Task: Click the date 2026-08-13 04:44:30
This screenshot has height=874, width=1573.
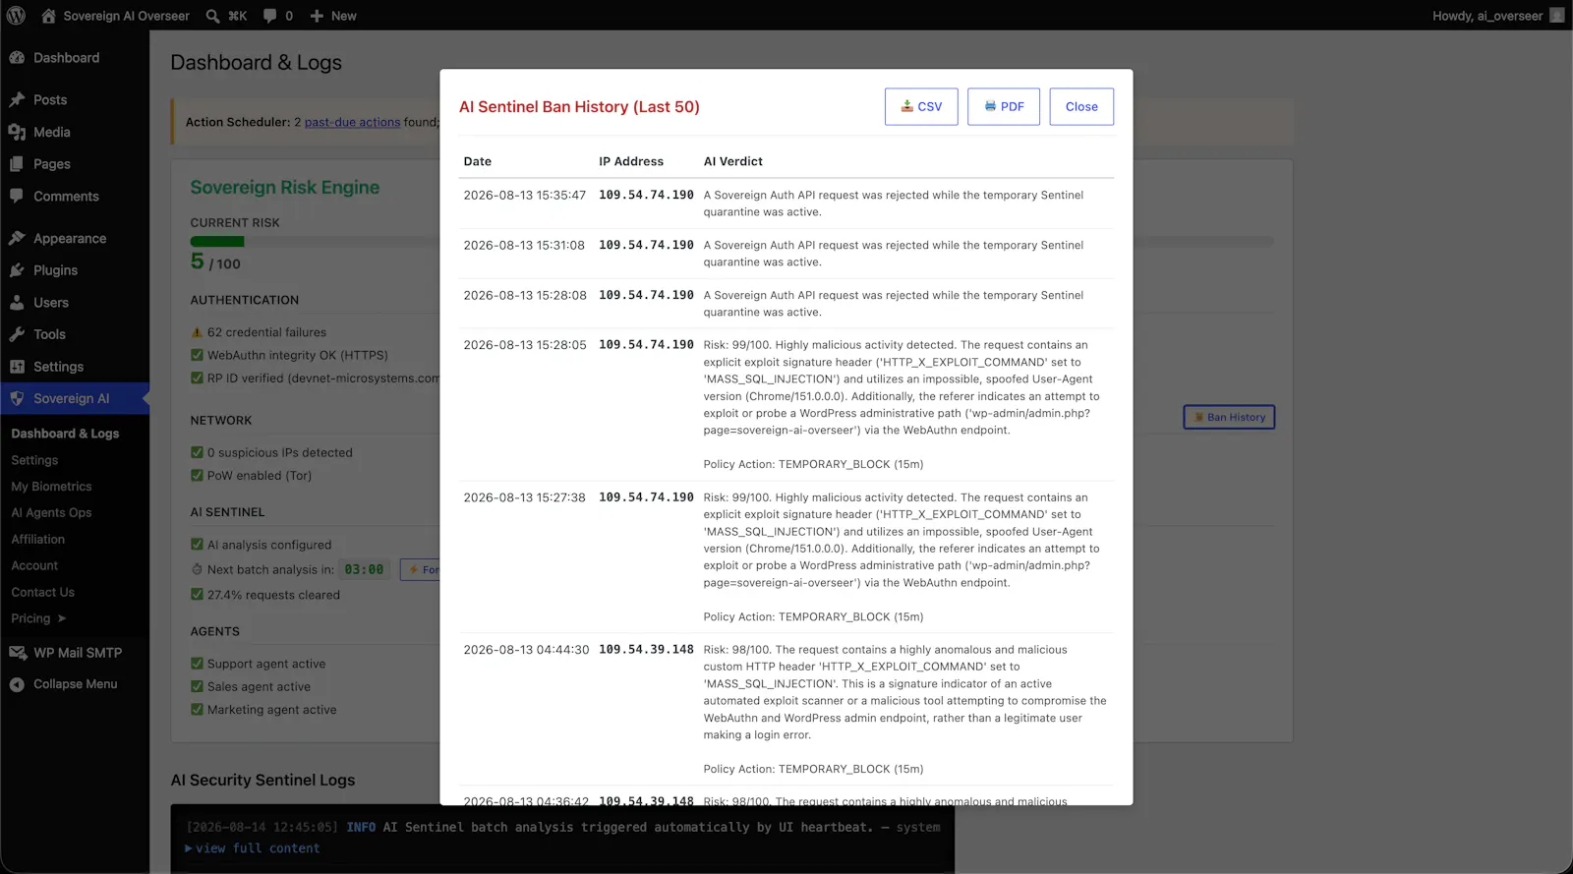Action: pos(527,650)
